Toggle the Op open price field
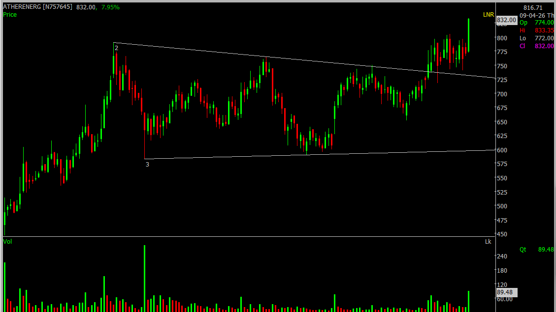Viewport: 556px width, 312px height. [523, 22]
